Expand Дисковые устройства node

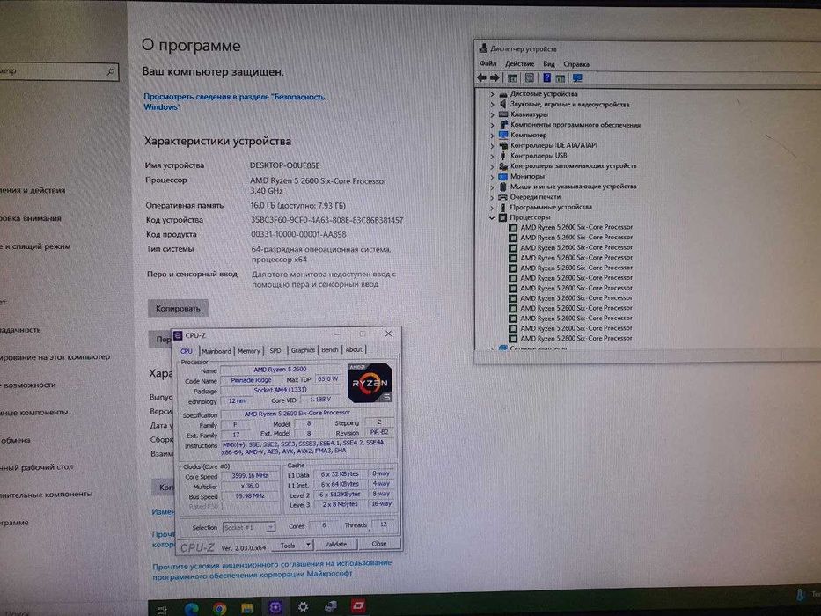[492, 94]
